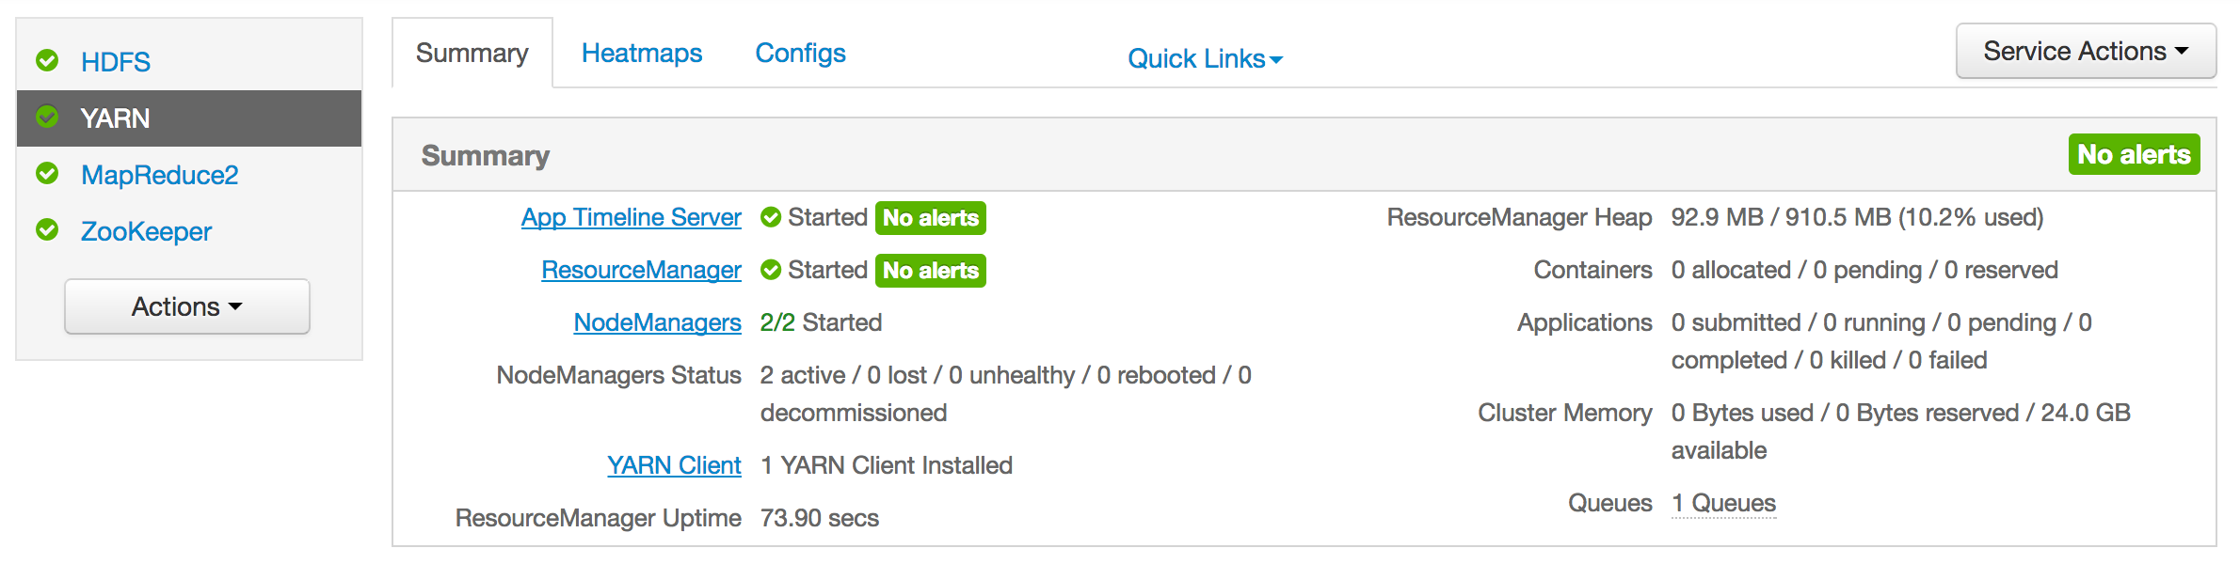Screen dimensions: 2240x564
Task: Click App Timeline Server started check icon
Action: pyautogui.click(x=771, y=218)
